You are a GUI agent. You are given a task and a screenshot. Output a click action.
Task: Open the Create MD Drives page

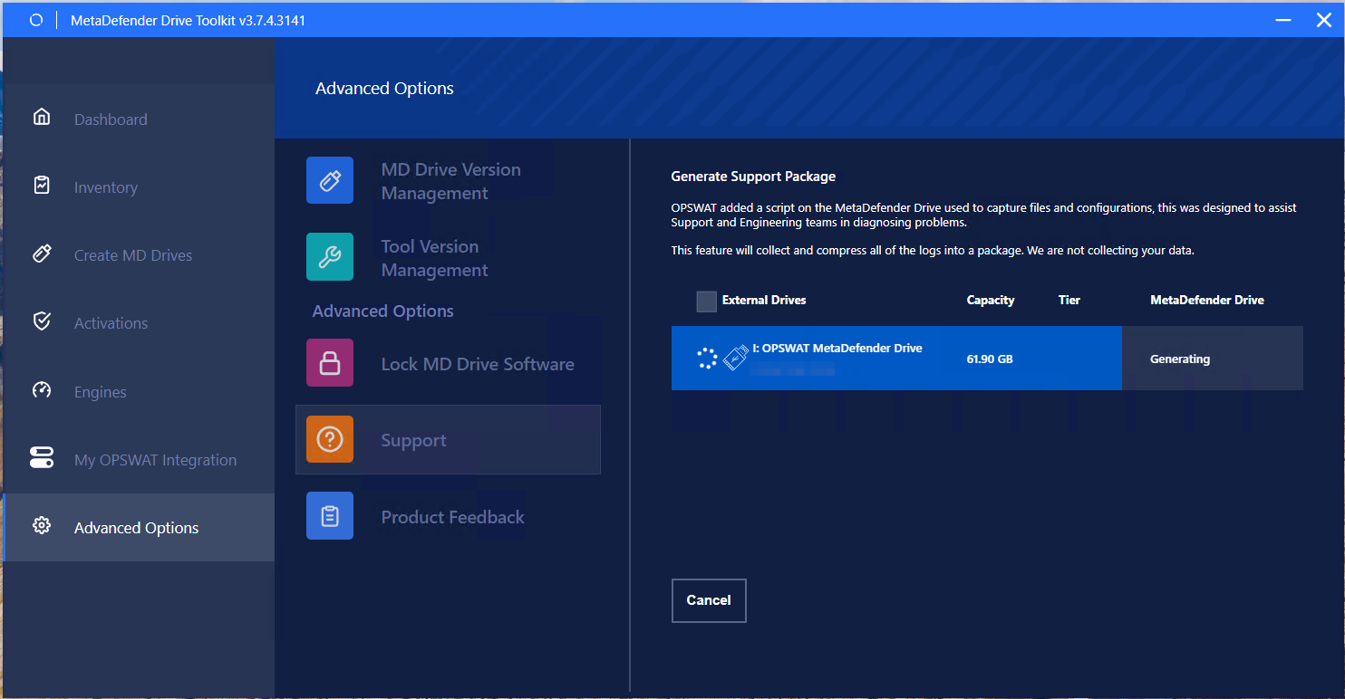click(x=139, y=255)
